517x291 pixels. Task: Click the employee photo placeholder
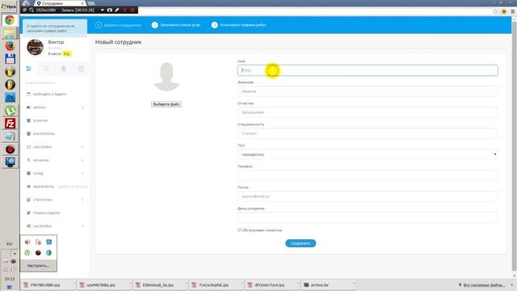(x=166, y=77)
